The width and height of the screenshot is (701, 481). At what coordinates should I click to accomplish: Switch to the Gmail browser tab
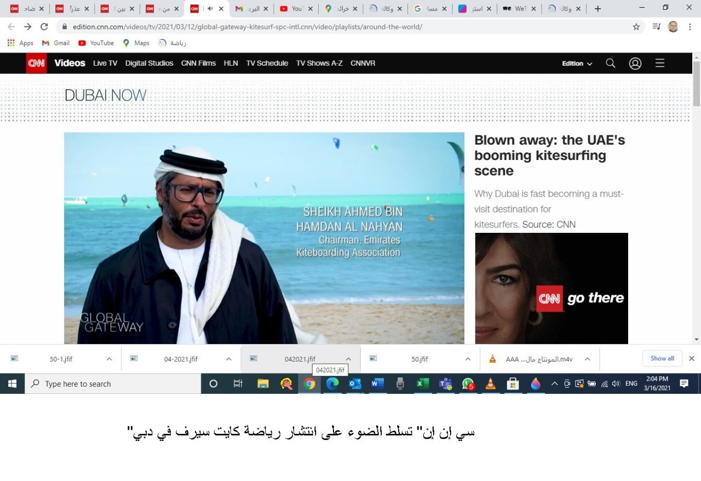coord(251,9)
